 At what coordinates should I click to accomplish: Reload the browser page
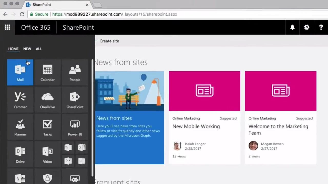[22, 14]
